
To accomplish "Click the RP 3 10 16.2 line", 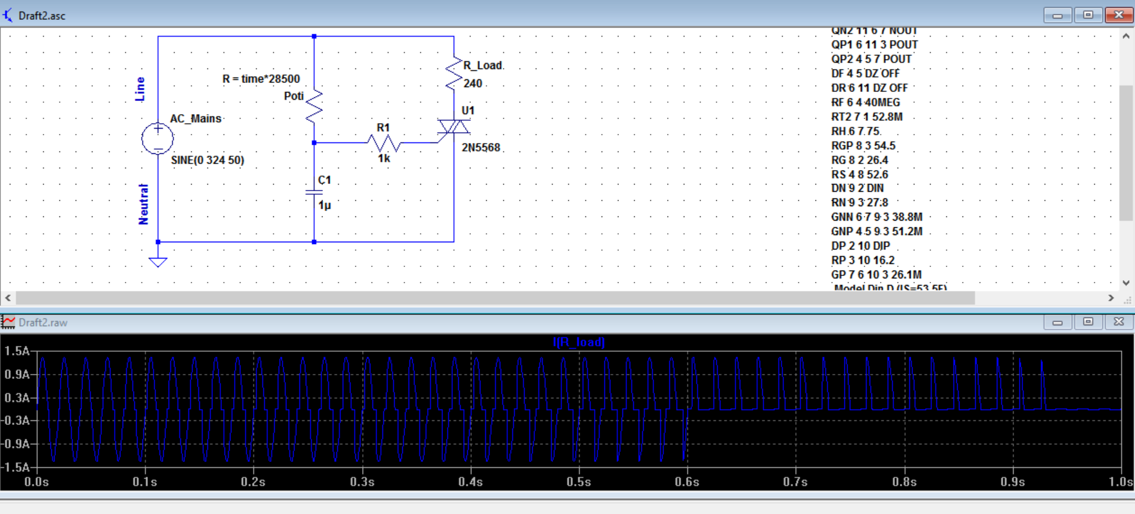I will (863, 260).
